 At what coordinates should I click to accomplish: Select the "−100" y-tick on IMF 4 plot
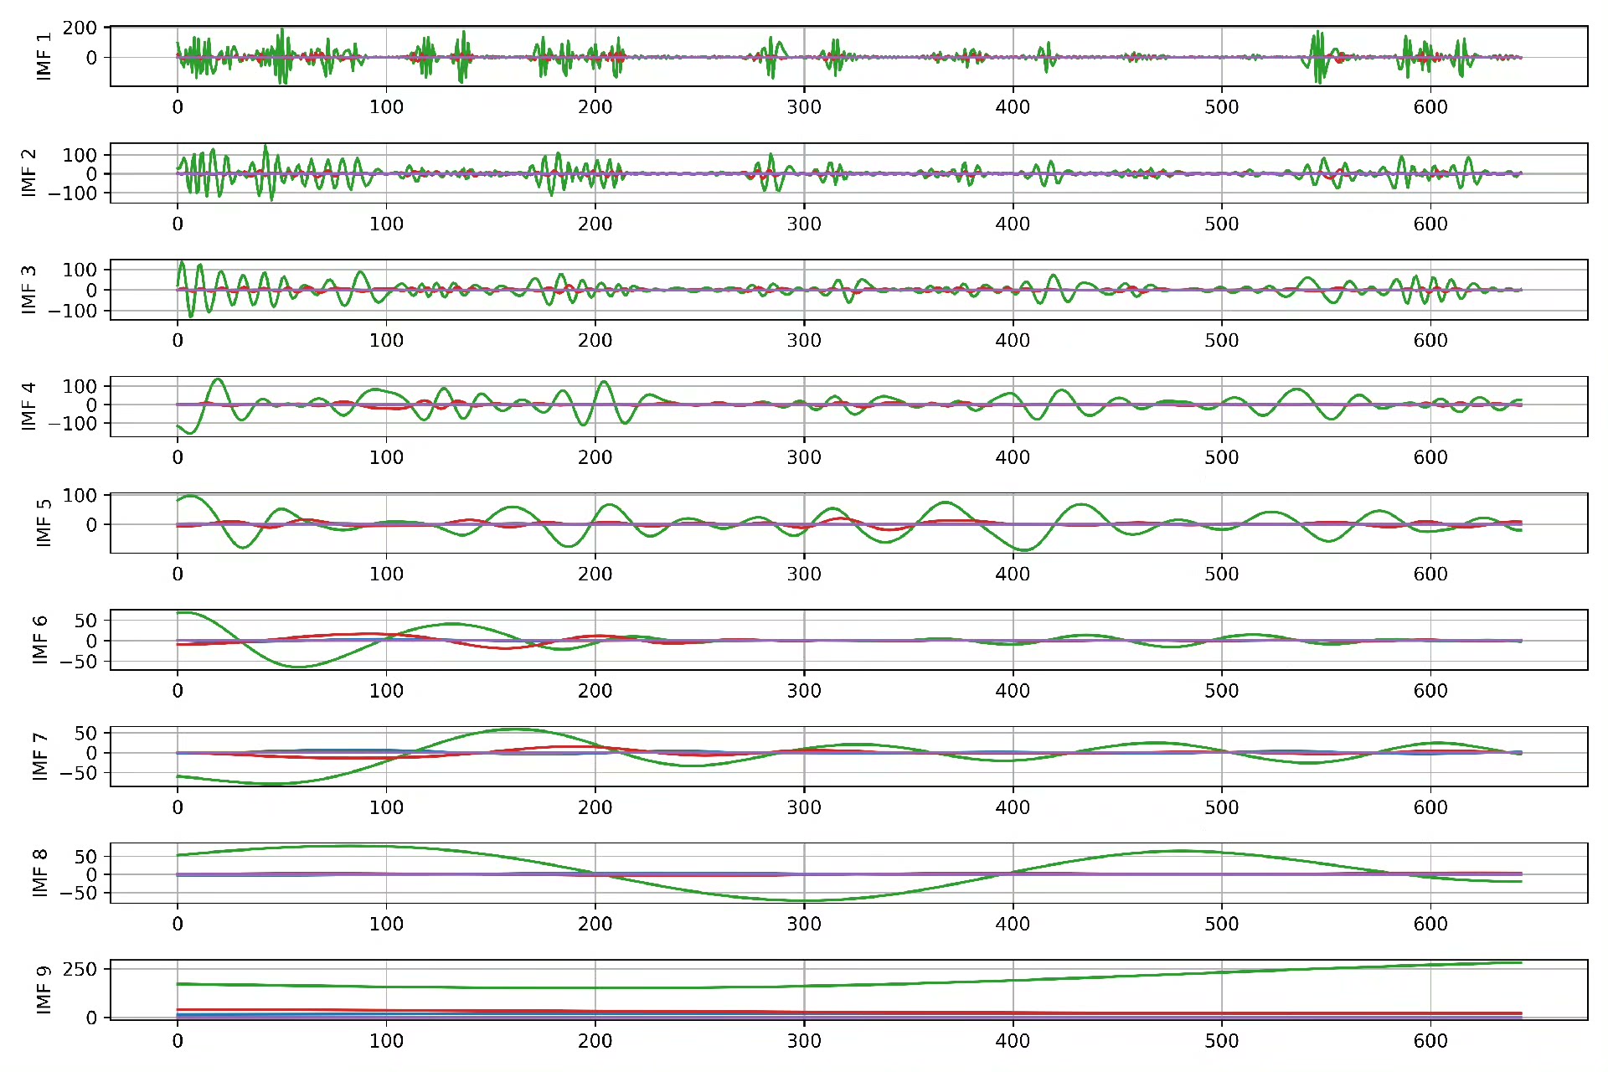[x=73, y=424]
